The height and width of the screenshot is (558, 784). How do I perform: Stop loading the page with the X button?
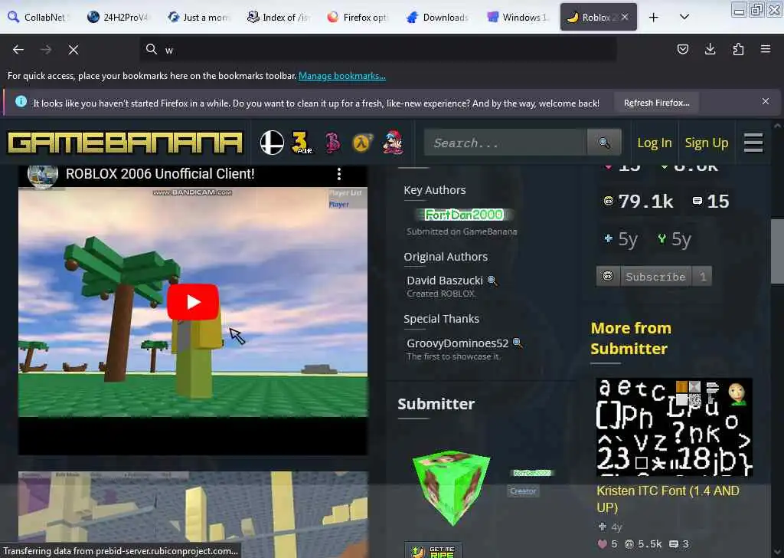click(x=73, y=50)
